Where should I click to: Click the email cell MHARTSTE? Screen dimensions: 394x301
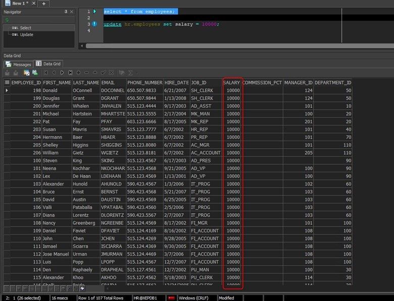coord(113,113)
